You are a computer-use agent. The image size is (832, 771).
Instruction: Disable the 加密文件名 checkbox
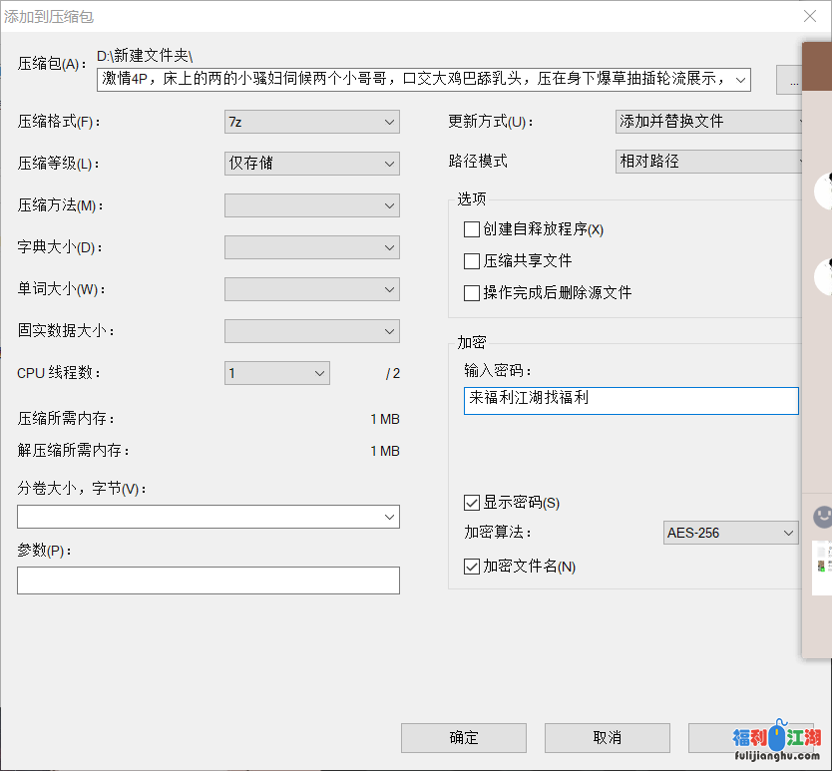472,567
